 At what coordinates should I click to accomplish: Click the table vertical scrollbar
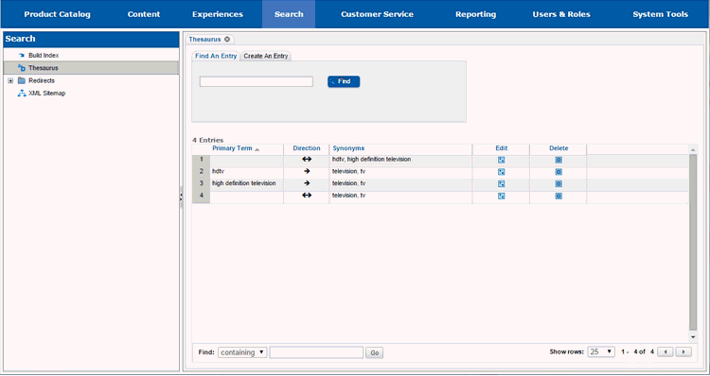[x=693, y=242]
